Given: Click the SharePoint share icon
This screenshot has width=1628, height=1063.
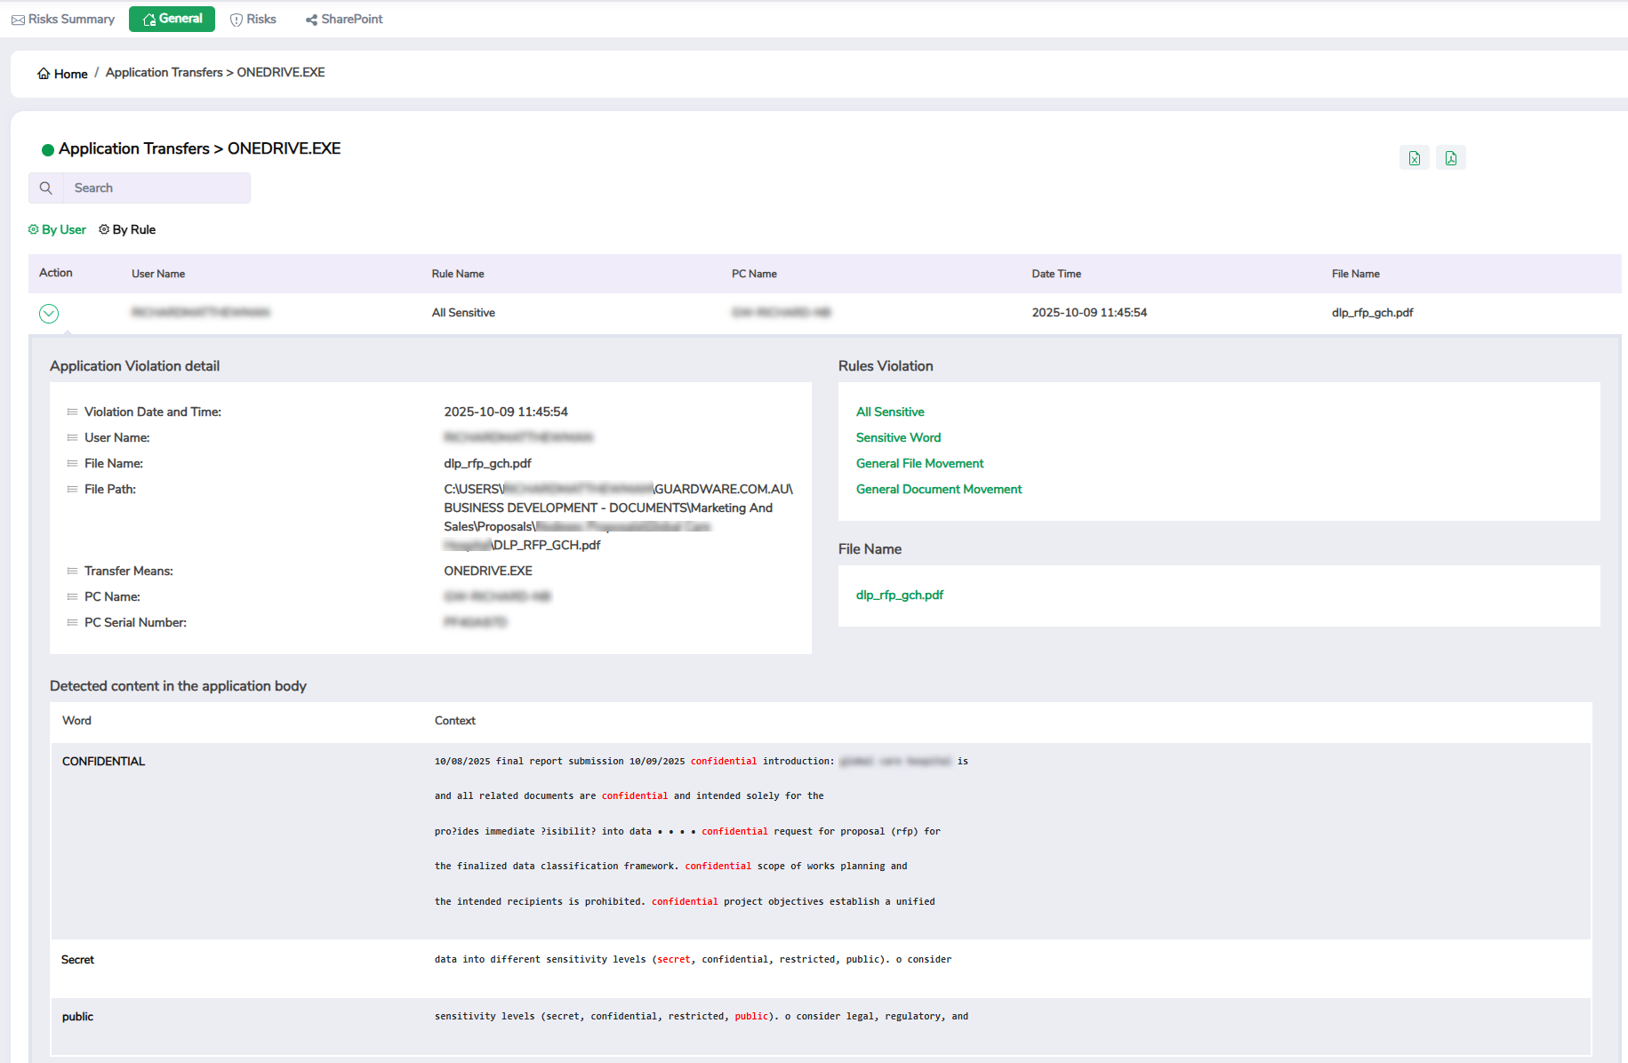Looking at the screenshot, I should [311, 20].
